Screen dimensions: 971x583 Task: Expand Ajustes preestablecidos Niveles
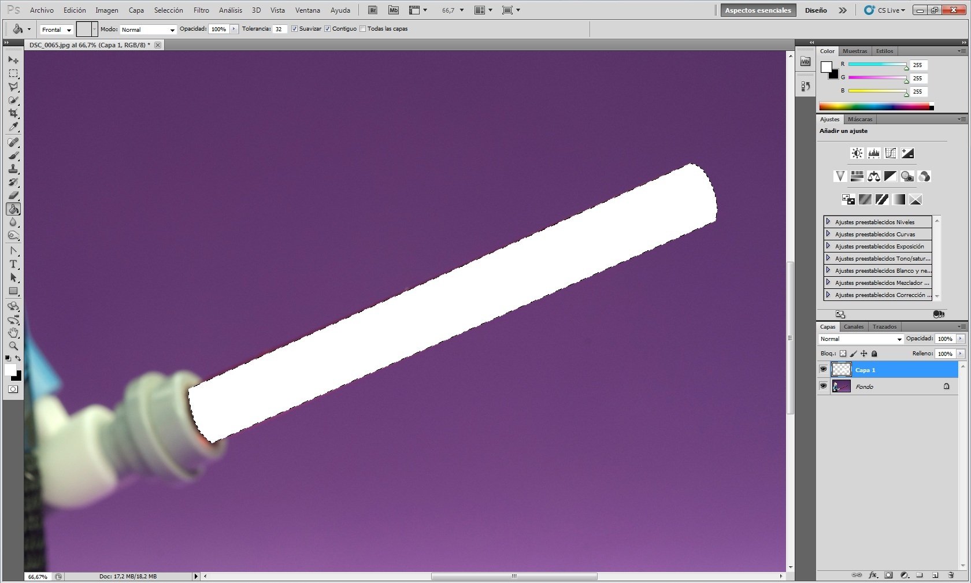tap(828, 222)
